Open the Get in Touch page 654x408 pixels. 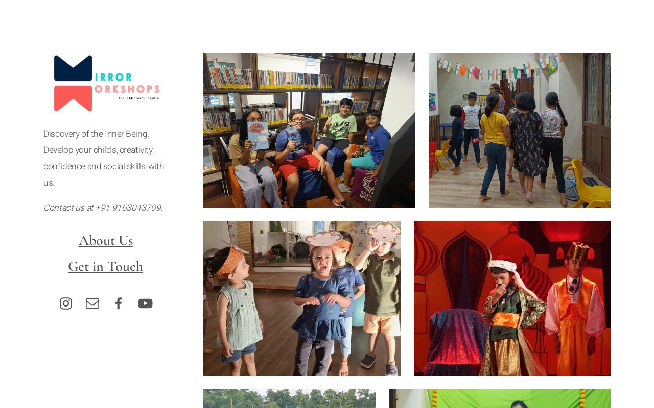[106, 266]
